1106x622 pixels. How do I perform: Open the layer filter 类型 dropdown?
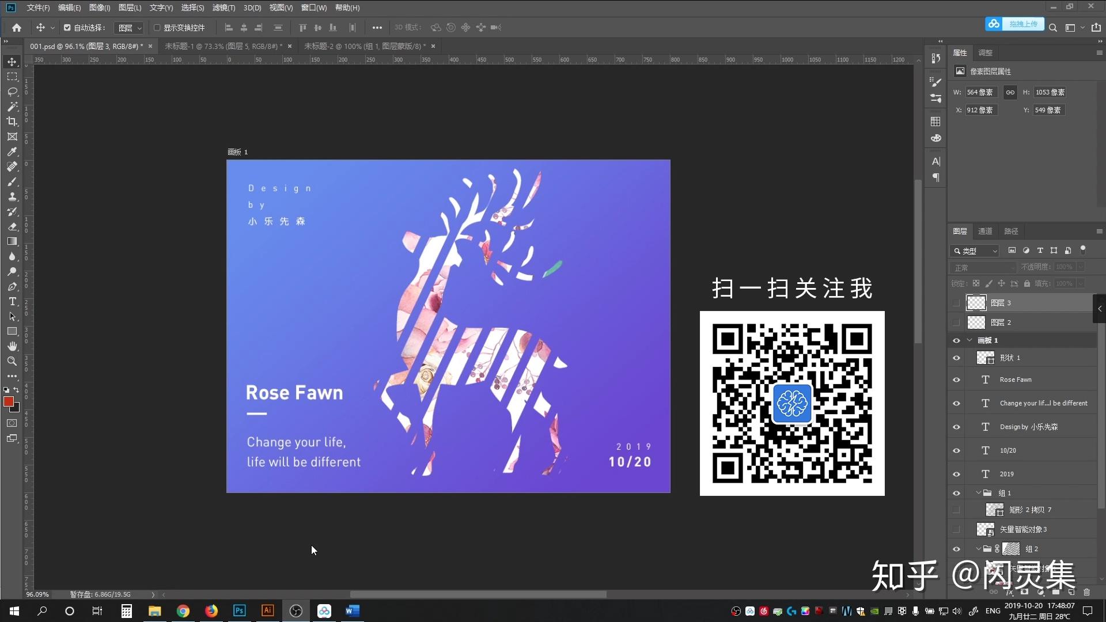click(974, 251)
